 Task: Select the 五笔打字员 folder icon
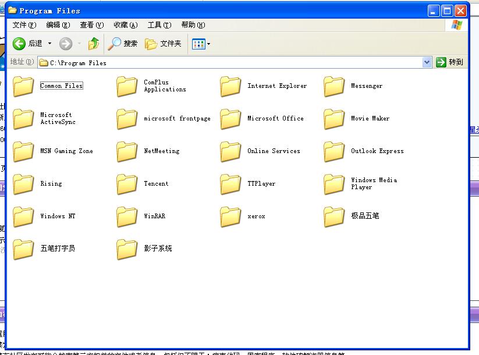click(x=23, y=249)
